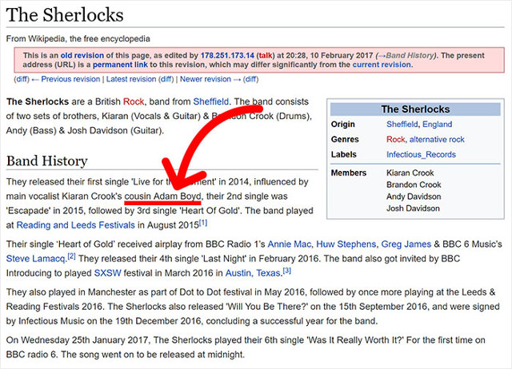The image size is (512, 369).
Task: Click citation reference number 1
Action: coord(203,222)
